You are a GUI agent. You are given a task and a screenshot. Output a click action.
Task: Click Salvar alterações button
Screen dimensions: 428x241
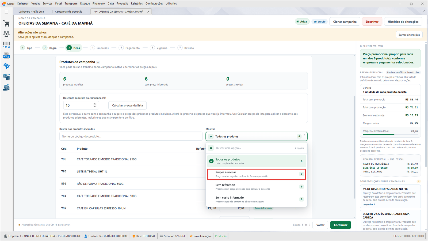(409, 35)
